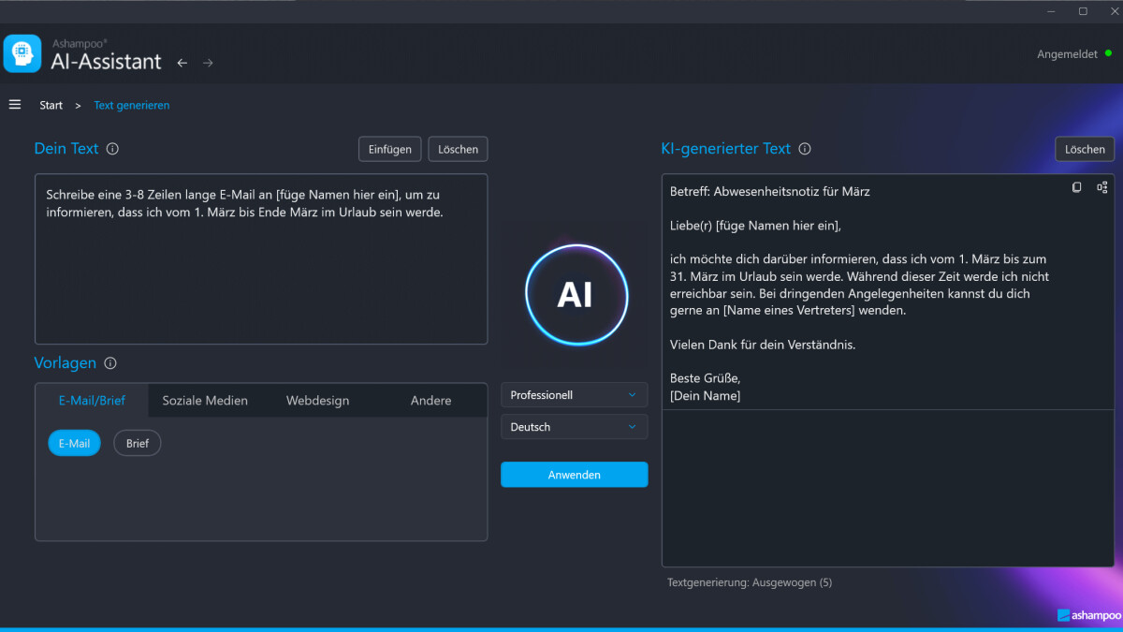Screen dimensions: 1123x632
Task: Click the transfer icon next to copy
Action: [x=1102, y=187]
